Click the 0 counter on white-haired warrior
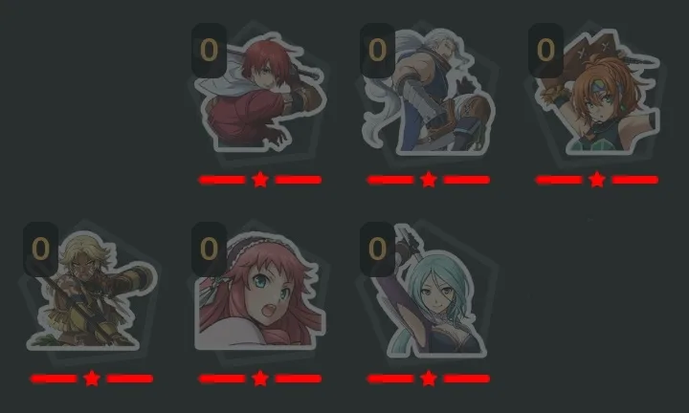This screenshot has height=413, width=689. 377,50
